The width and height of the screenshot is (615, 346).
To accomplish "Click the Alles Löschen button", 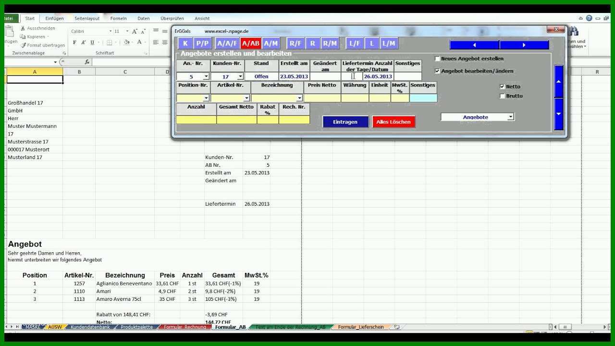I will coord(394,122).
